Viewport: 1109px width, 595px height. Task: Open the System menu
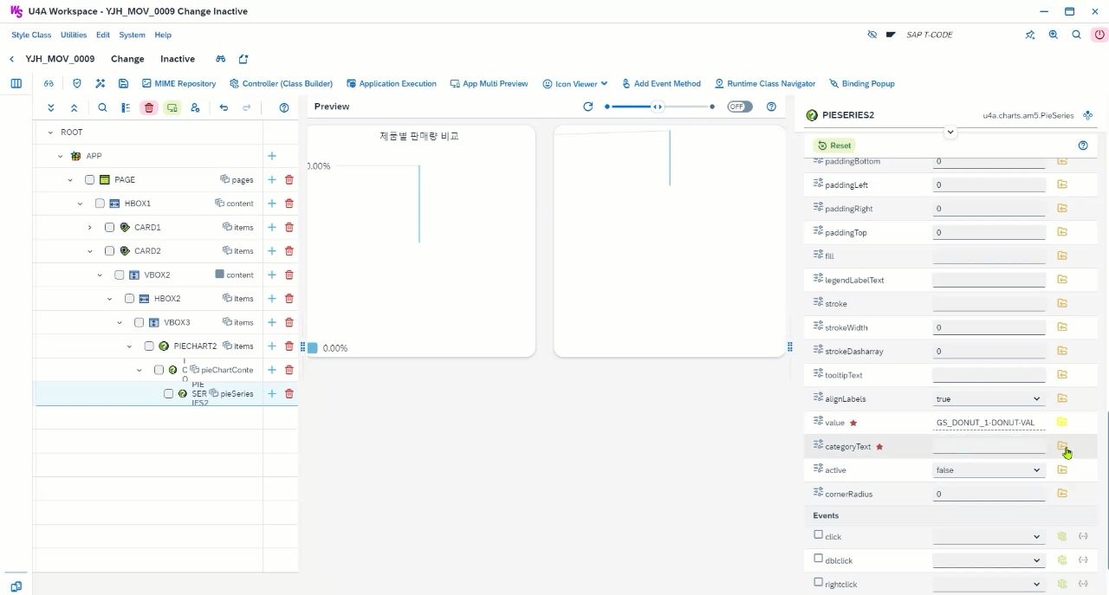(x=133, y=35)
